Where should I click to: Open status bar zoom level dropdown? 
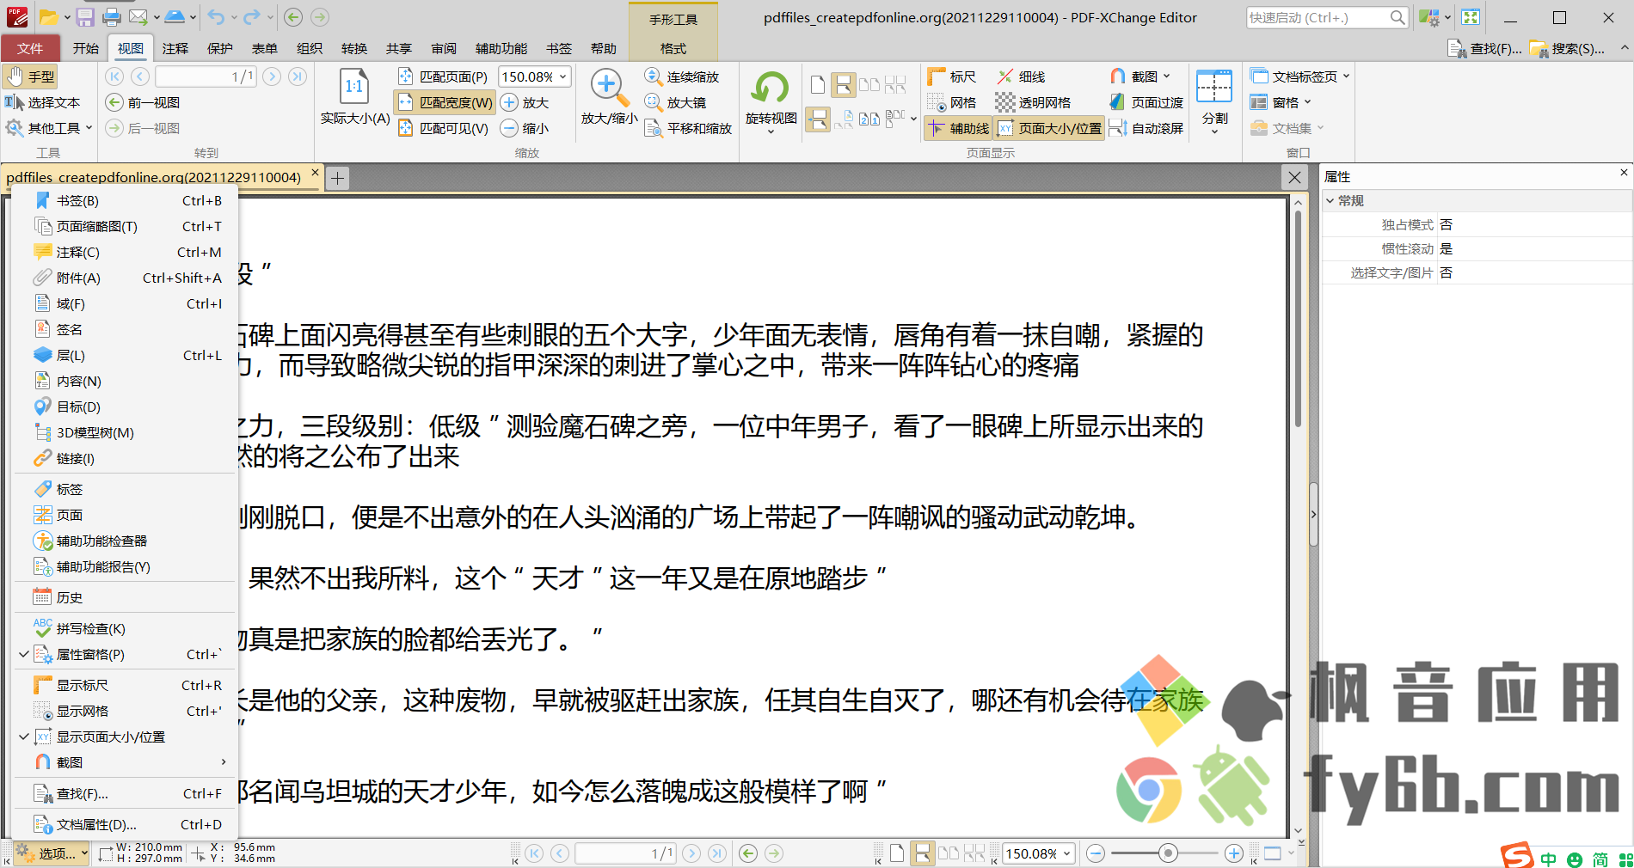coord(1067,853)
